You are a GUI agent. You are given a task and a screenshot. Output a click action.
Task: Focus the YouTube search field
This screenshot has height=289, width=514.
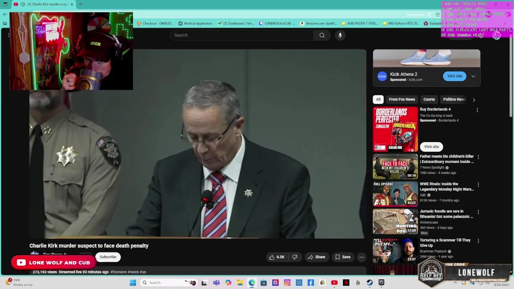coord(242,35)
